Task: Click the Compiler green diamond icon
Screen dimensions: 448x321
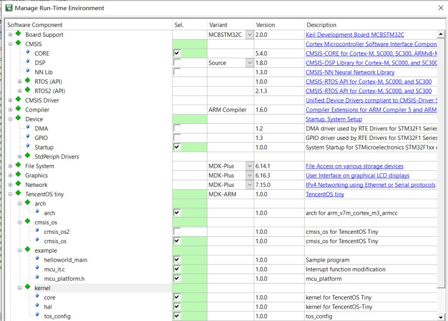Action: pyautogui.click(x=18, y=109)
